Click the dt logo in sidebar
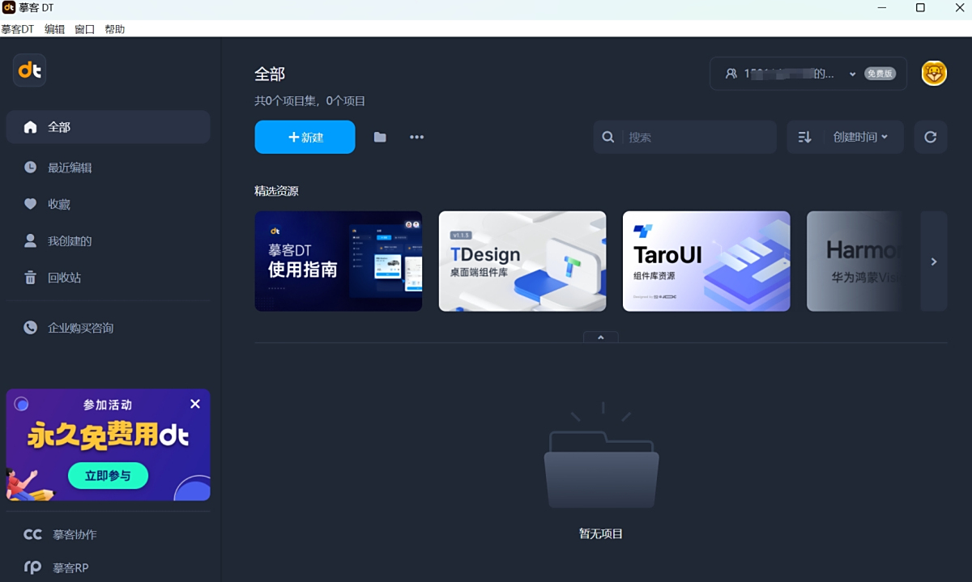This screenshot has width=972, height=582. pyautogui.click(x=30, y=70)
